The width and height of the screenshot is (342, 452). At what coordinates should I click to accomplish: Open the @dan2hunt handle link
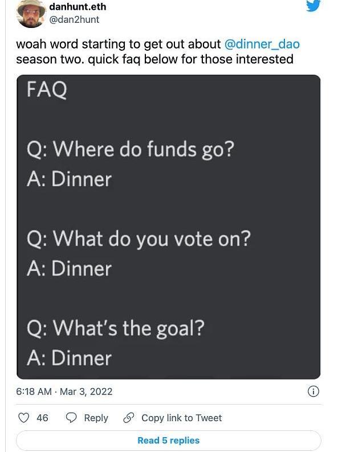(74, 19)
